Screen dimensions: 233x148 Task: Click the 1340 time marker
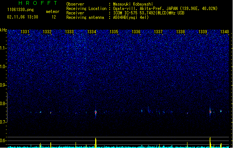[x=225, y=32]
